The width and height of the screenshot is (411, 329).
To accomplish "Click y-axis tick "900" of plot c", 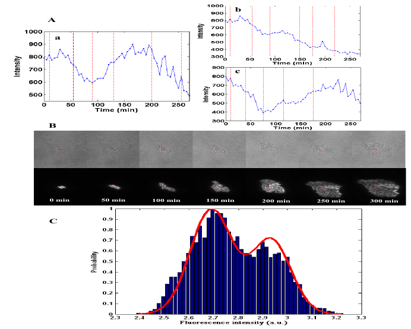I will (x=219, y=68).
